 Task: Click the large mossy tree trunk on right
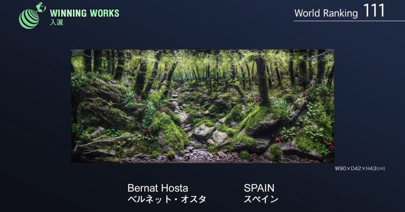[262, 81]
